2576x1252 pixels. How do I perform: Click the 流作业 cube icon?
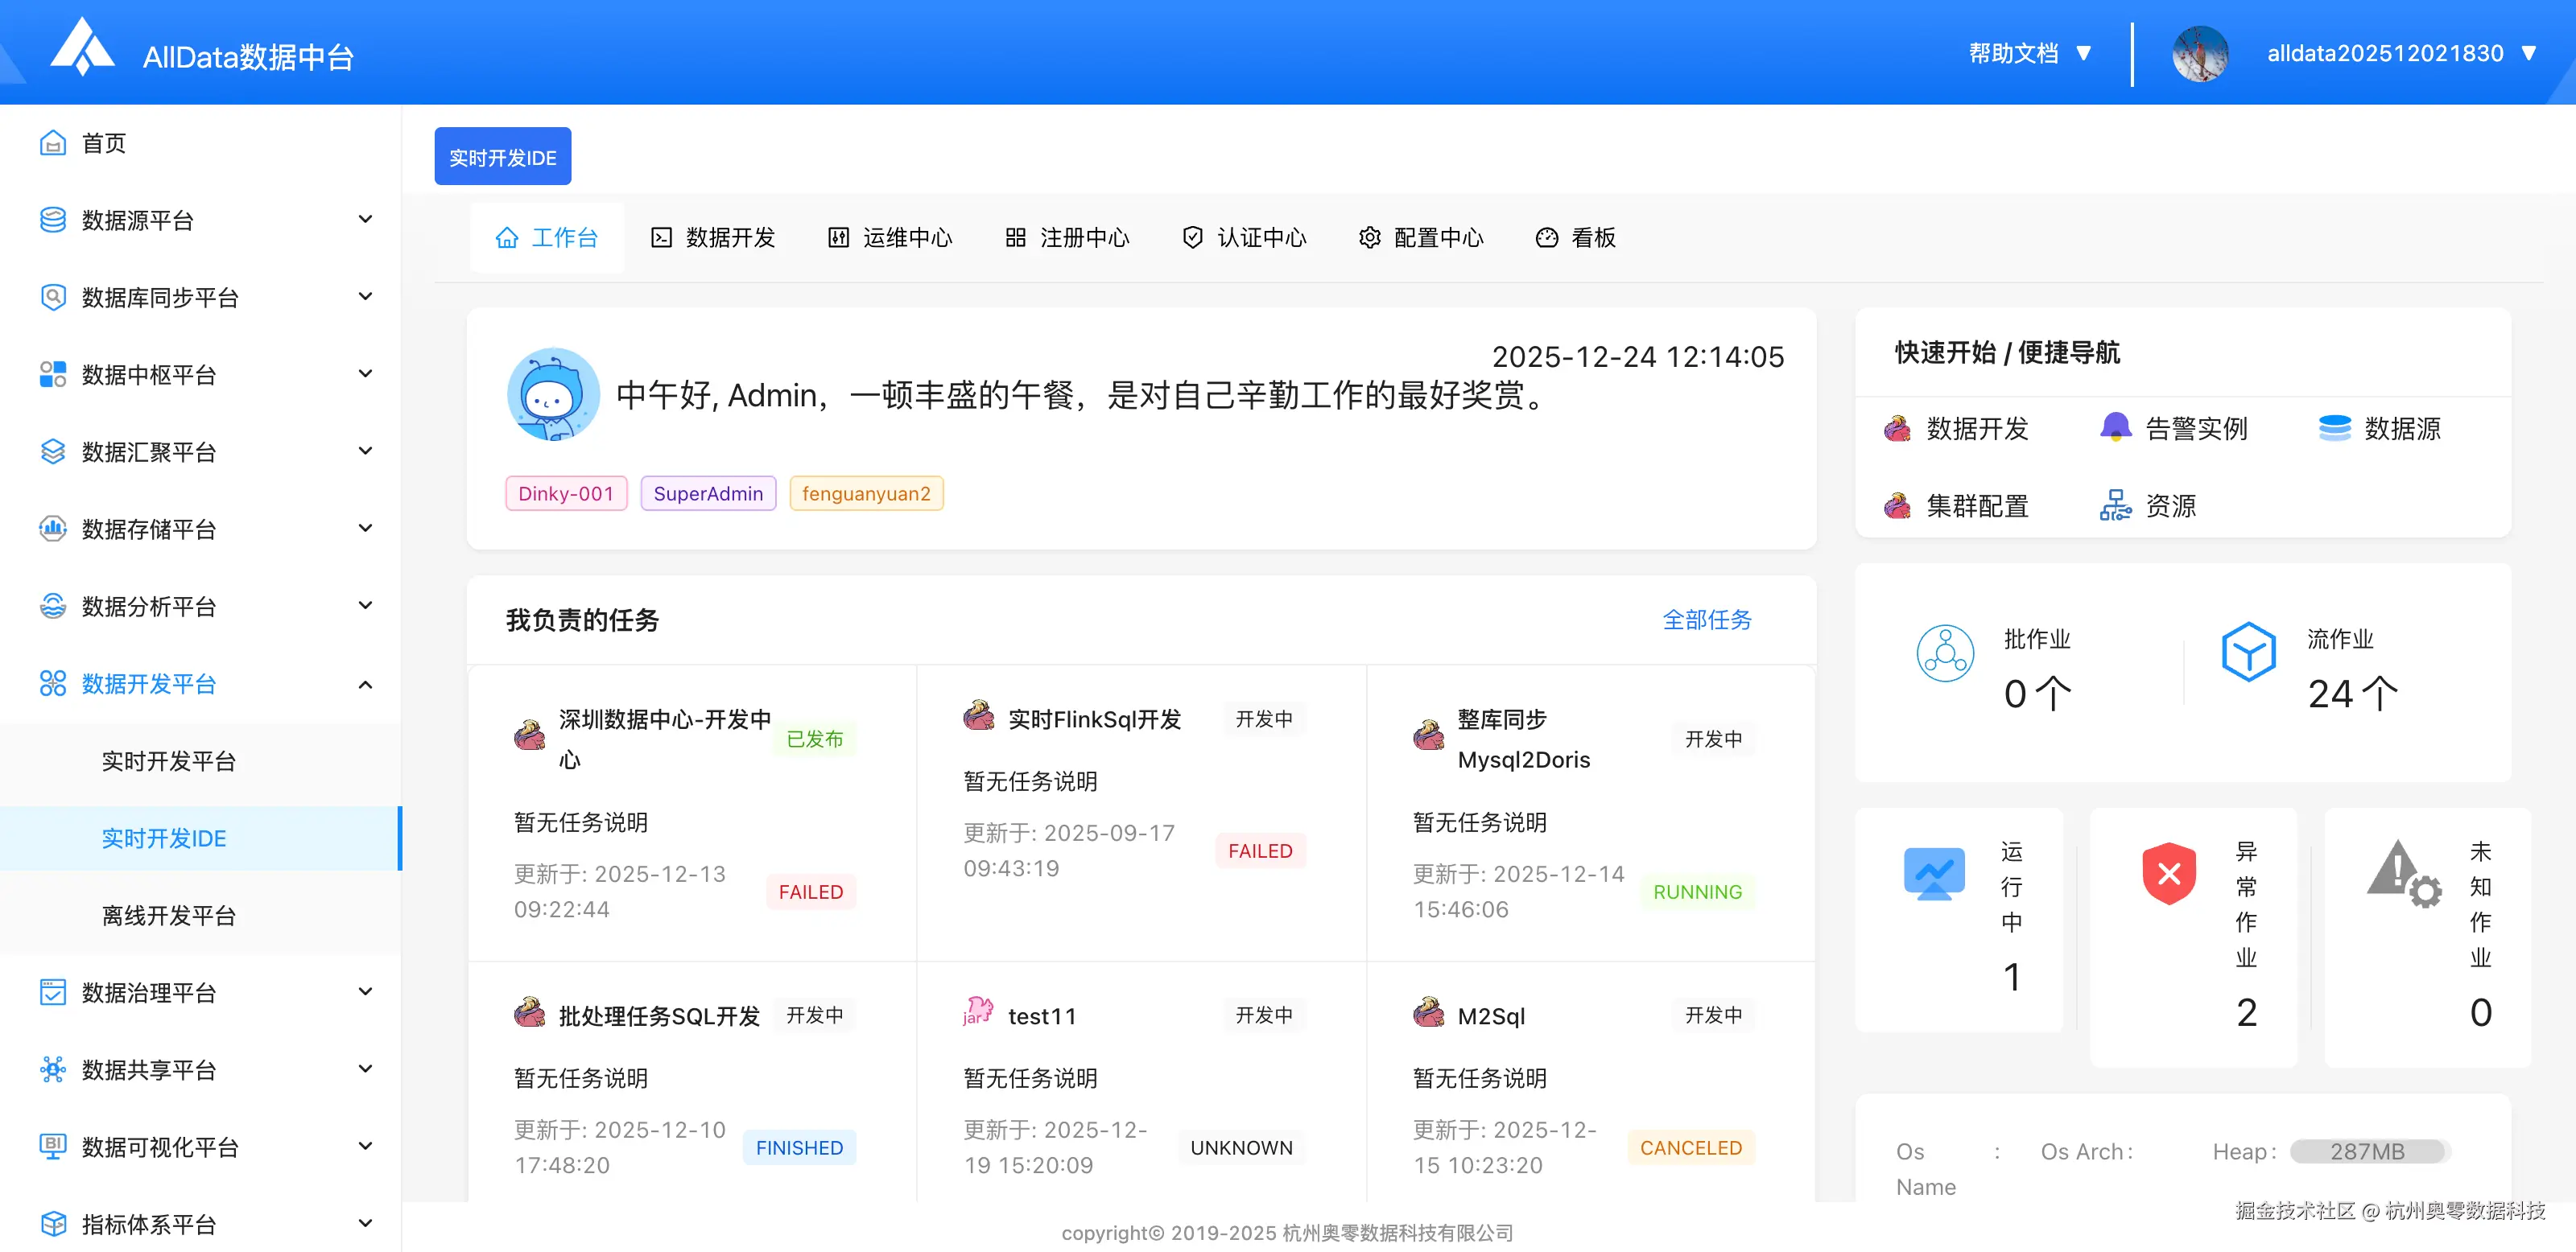coord(2248,653)
